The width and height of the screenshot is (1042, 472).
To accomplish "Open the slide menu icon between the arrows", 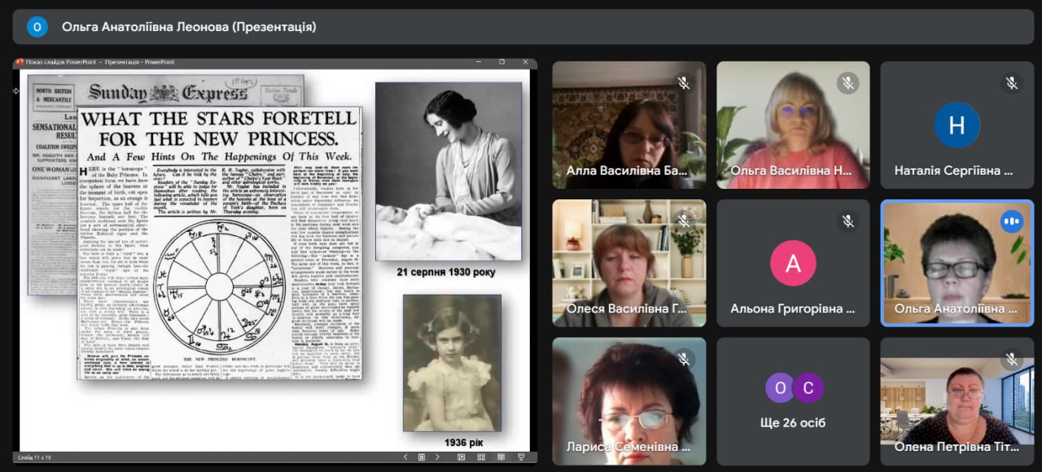I will 422,457.
